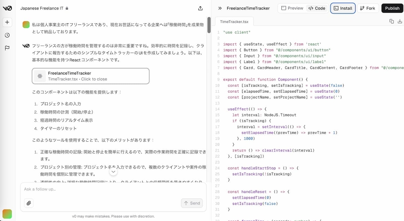Download the code using the download icon
This screenshot has height=221, width=404.
click(400, 21)
